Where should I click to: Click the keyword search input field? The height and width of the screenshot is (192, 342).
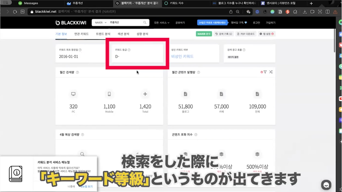click(125, 22)
